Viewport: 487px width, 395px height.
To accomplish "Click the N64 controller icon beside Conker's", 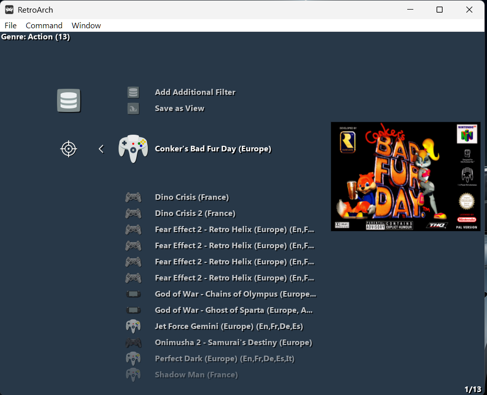I will 133,149.
